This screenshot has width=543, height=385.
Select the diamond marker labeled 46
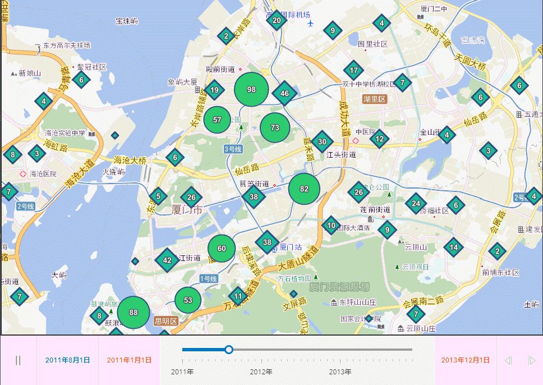(x=285, y=94)
